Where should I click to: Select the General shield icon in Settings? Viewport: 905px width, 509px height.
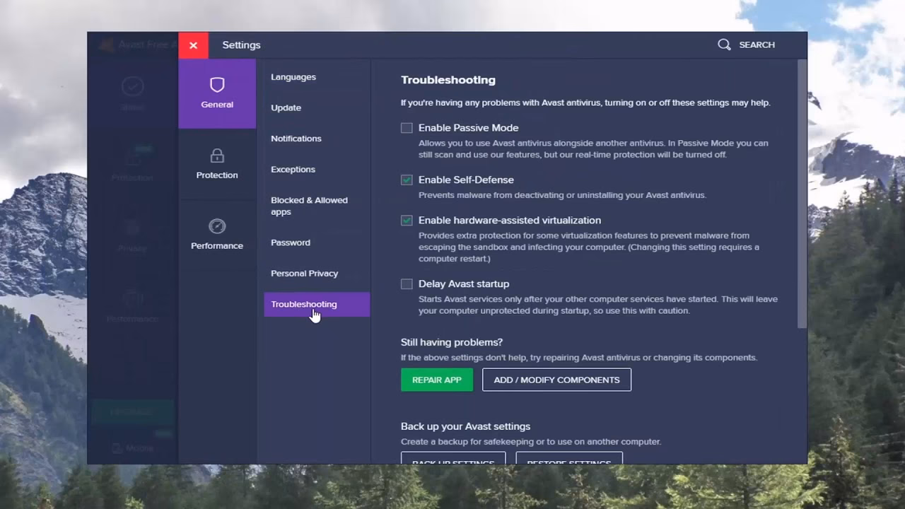[x=216, y=84]
